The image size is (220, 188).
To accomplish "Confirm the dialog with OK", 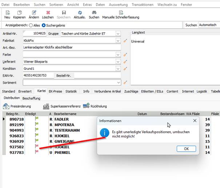I will point(186,149).
